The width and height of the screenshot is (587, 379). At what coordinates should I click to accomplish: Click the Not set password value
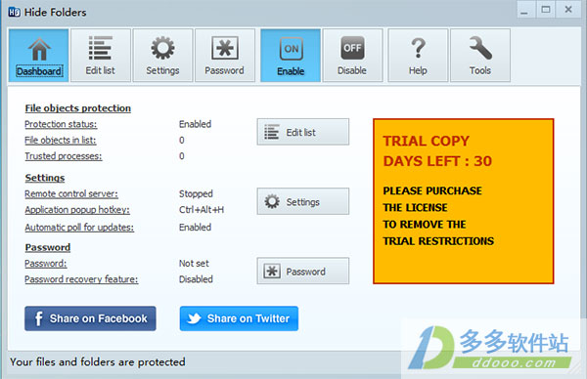click(194, 264)
